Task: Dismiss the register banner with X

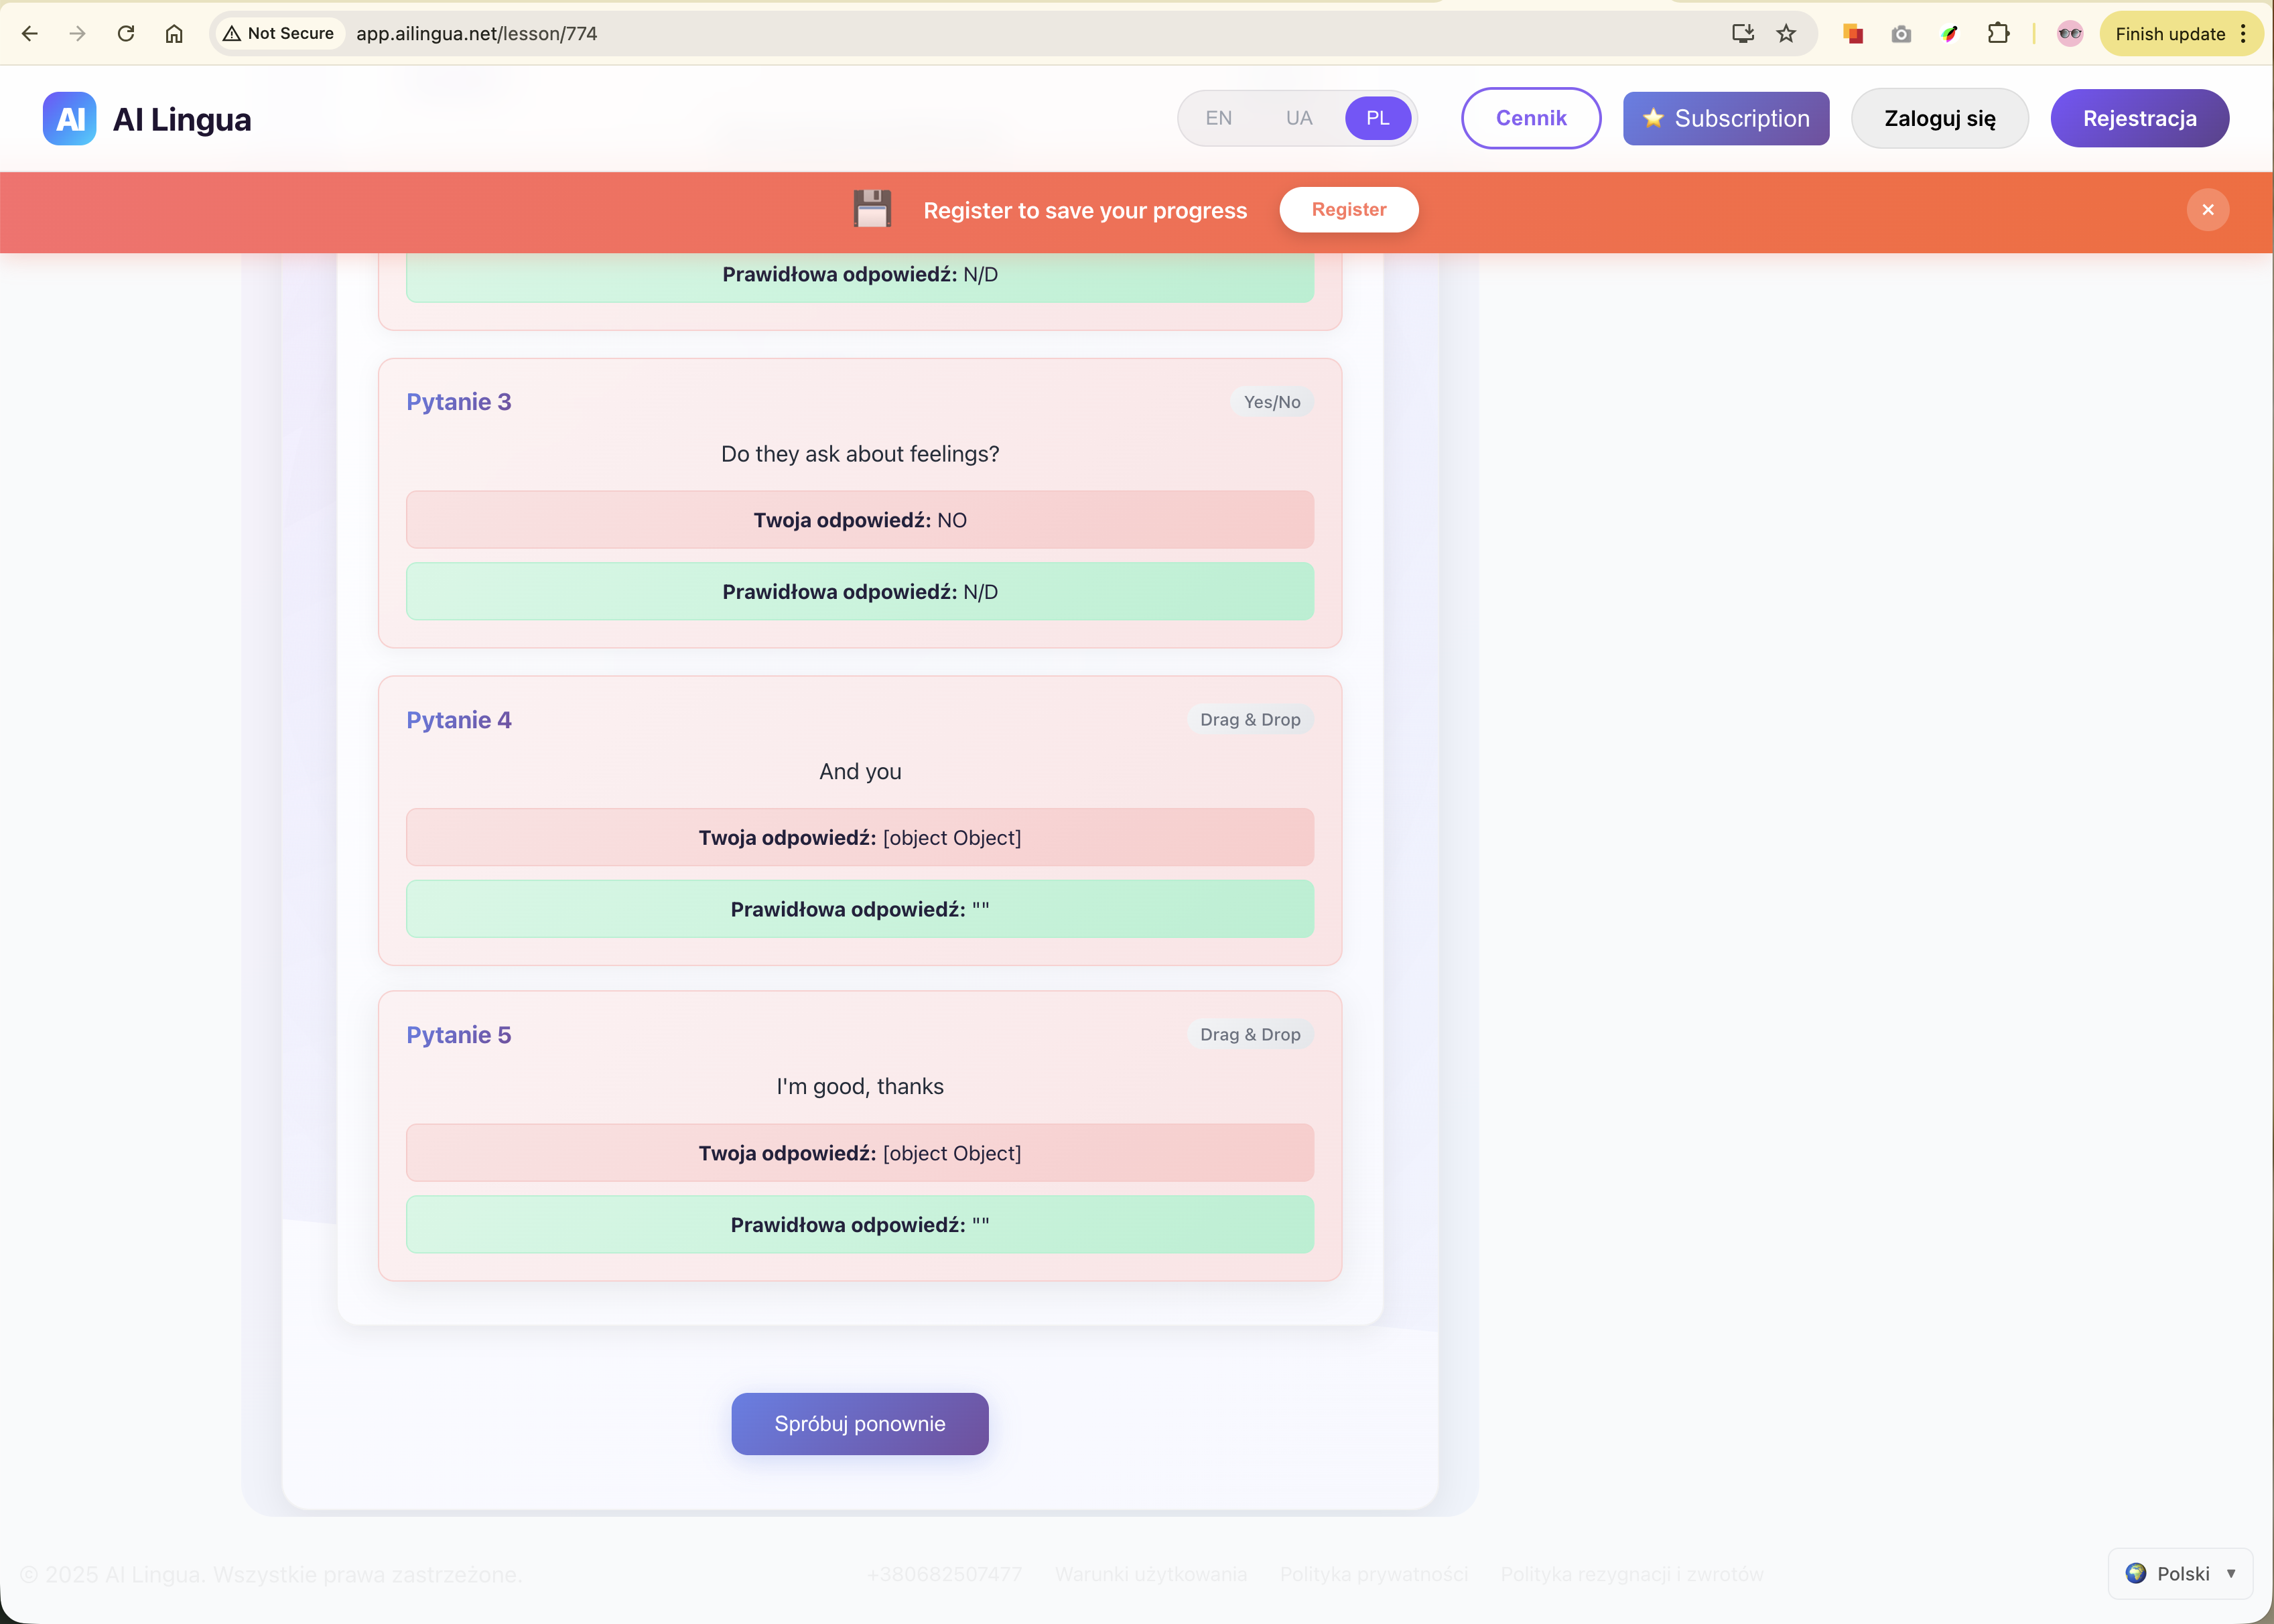Action: [x=2207, y=210]
